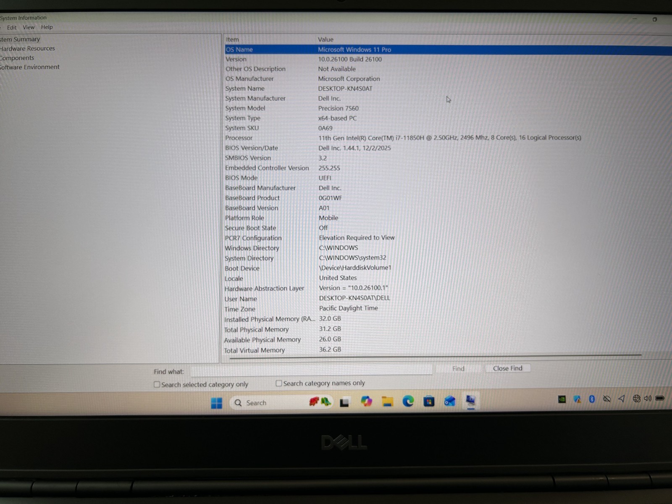Select the OS Name row
672x504 pixels.
click(448, 50)
